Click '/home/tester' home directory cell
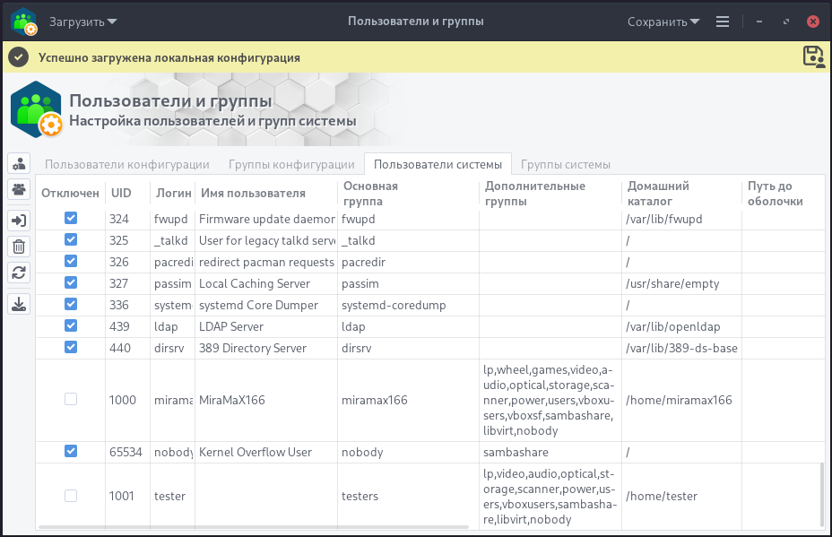The width and height of the screenshot is (832, 537). point(681,496)
